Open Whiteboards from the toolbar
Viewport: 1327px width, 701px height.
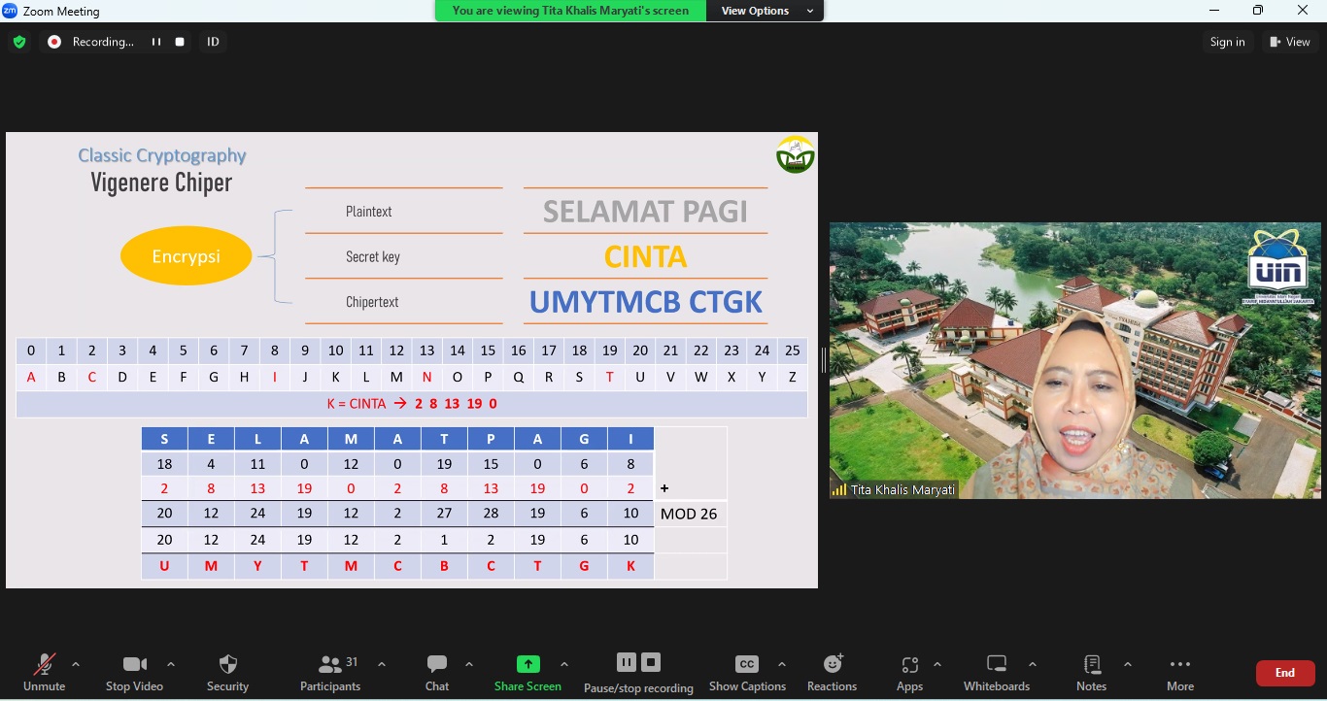point(997,665)
